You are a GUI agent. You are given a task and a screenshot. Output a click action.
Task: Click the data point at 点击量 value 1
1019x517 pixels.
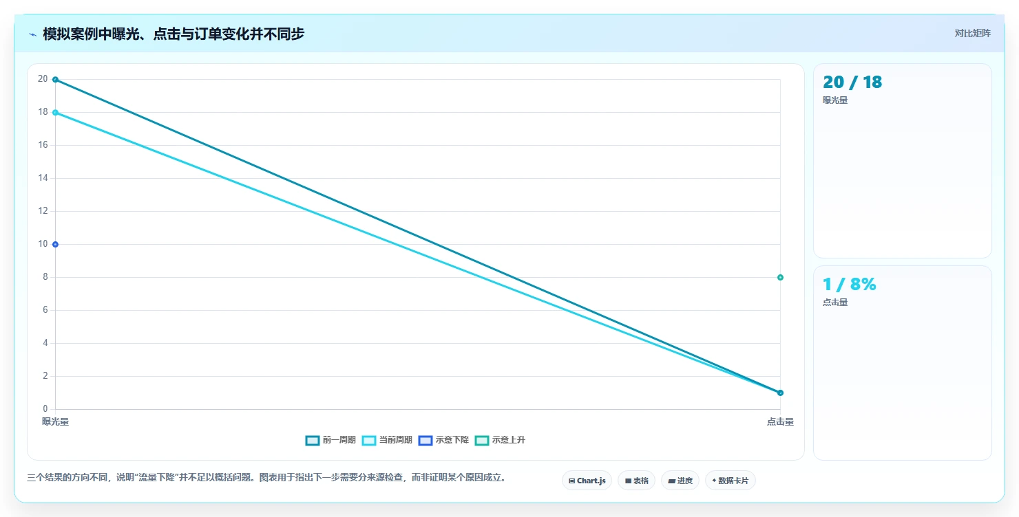point(780,393)
